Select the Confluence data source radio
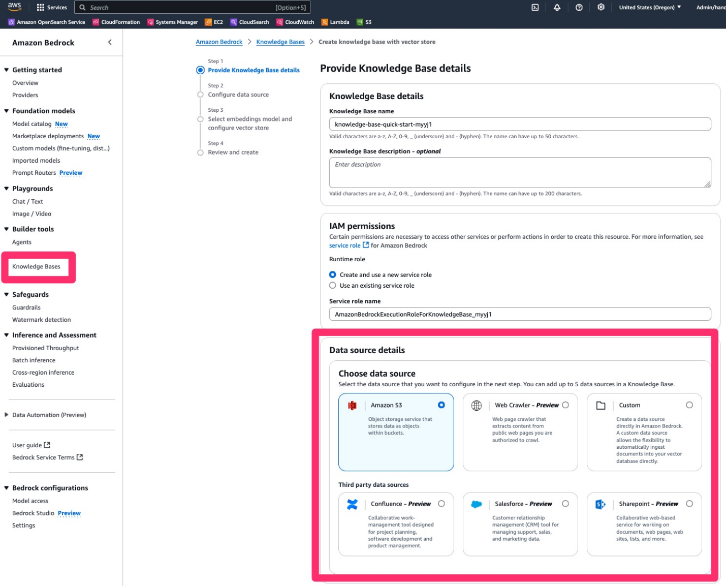Image resolution: width=726 pixels, height=586 pixels. point(441,504)
